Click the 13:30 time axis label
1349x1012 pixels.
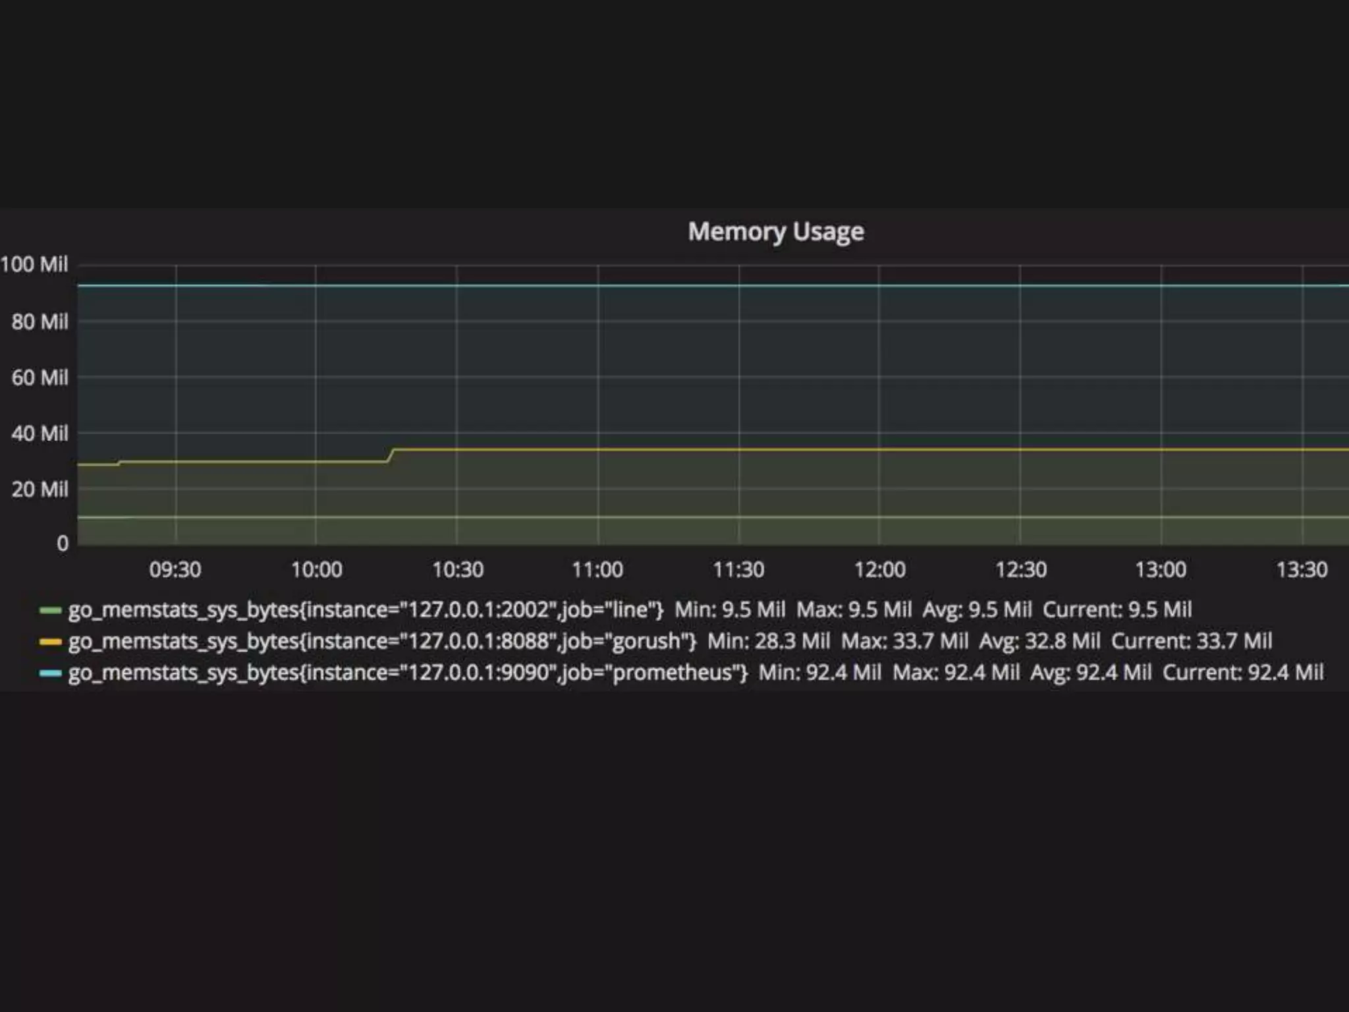[x=1302, y=569]
